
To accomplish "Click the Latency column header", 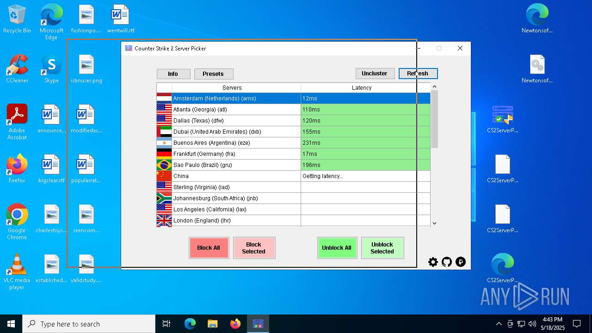I will pos(365,88).
